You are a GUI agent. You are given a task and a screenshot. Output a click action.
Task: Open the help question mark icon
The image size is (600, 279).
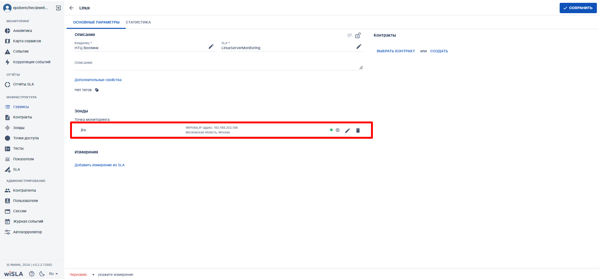coord(32,274)
